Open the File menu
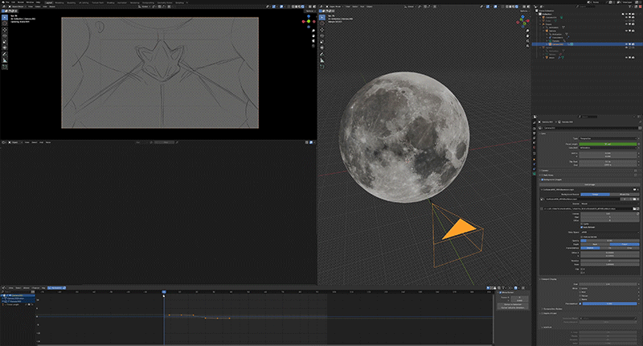 click(7, 2)
